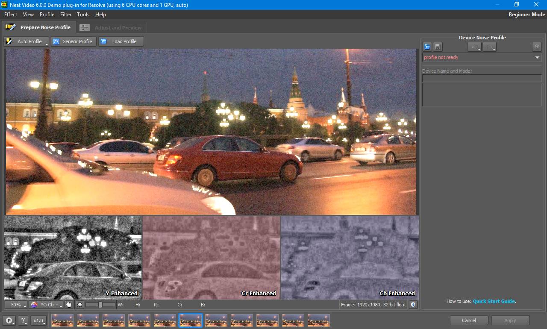Select the highlighted frame thumbnail
The width and height of the screenshot is (547, 329).
(191, 320)
